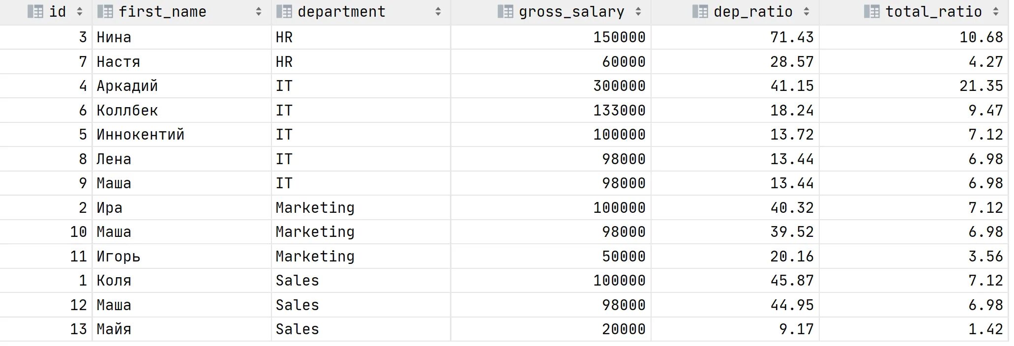Sort by department using sort arrows

(x=438, y=12)
